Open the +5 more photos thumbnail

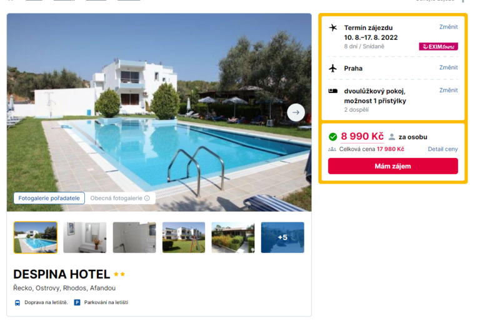click(x=282, y=237)
